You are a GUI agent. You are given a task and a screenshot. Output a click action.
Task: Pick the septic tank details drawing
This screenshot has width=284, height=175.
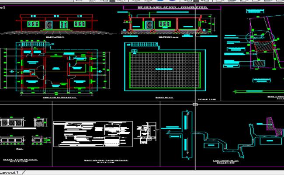(22, 131)
